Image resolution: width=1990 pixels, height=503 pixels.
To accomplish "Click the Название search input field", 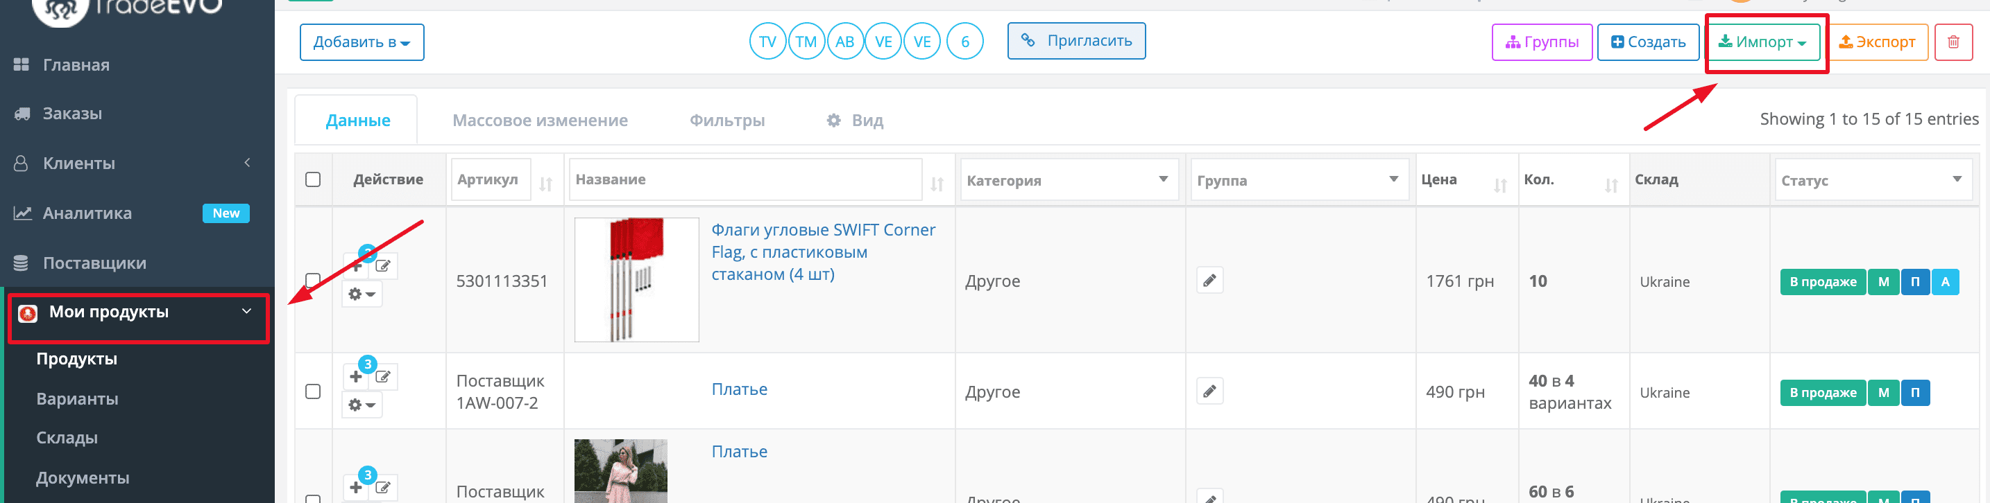I will click(x=745, y=179).
